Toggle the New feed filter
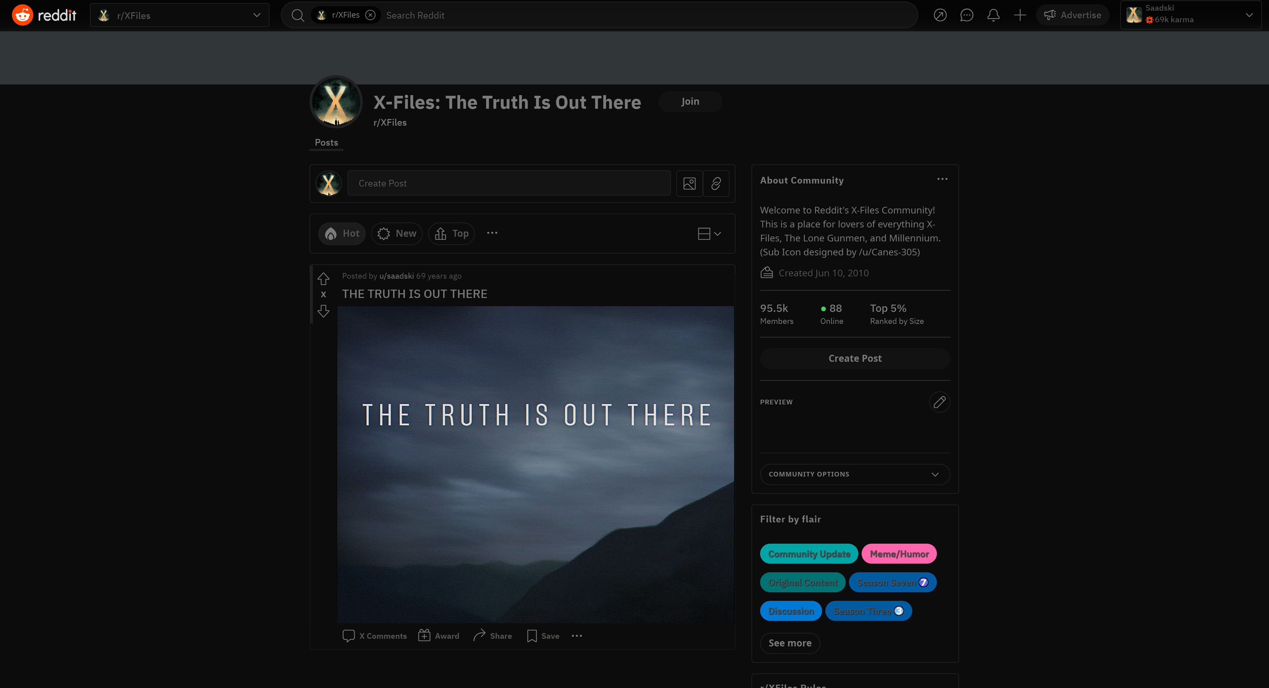This screenshot has height=688, width=1269. tap(398, 233)
